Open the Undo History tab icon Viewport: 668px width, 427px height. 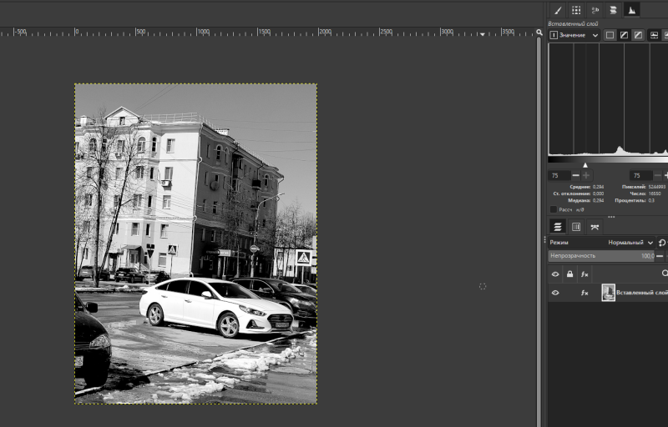pos(595,10)
